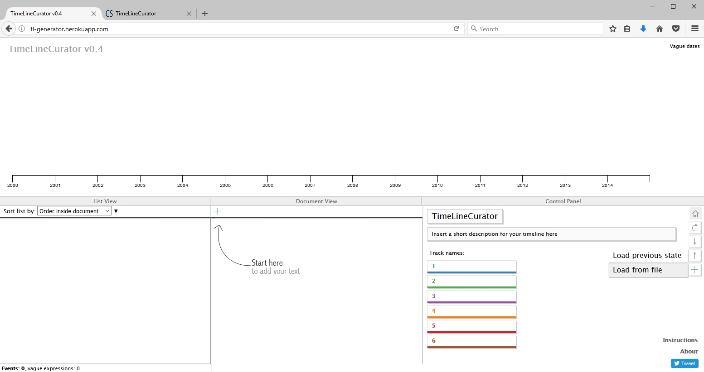
Task: Open the Instructions link
Action: click(680, 340)
